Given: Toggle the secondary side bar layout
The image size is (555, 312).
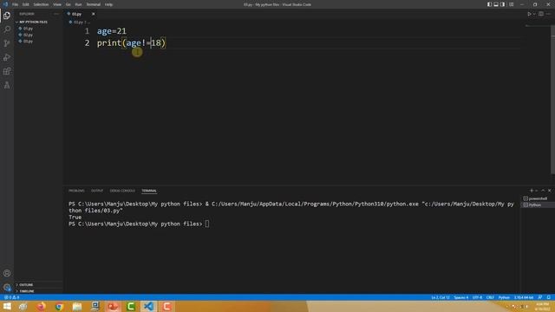Looking at the screenshot, I should pyautogui.click(x=503, y=4).
